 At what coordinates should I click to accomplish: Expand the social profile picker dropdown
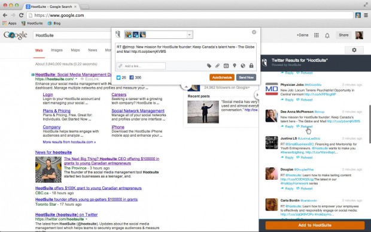[189, 35]
